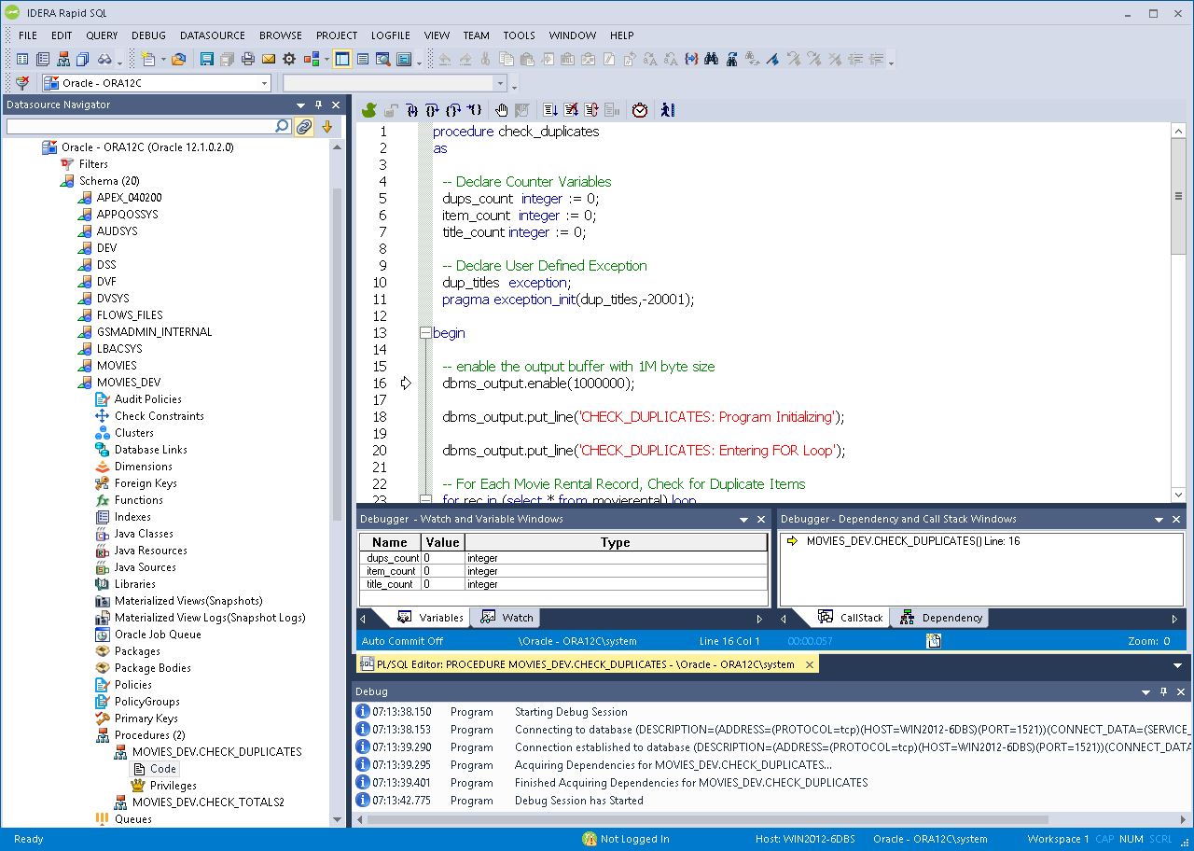Screen dimensions: 1194x851
Task: Click the Run to Cursor debugger icon
Action: pyautogui.click(x=474, y=110)
